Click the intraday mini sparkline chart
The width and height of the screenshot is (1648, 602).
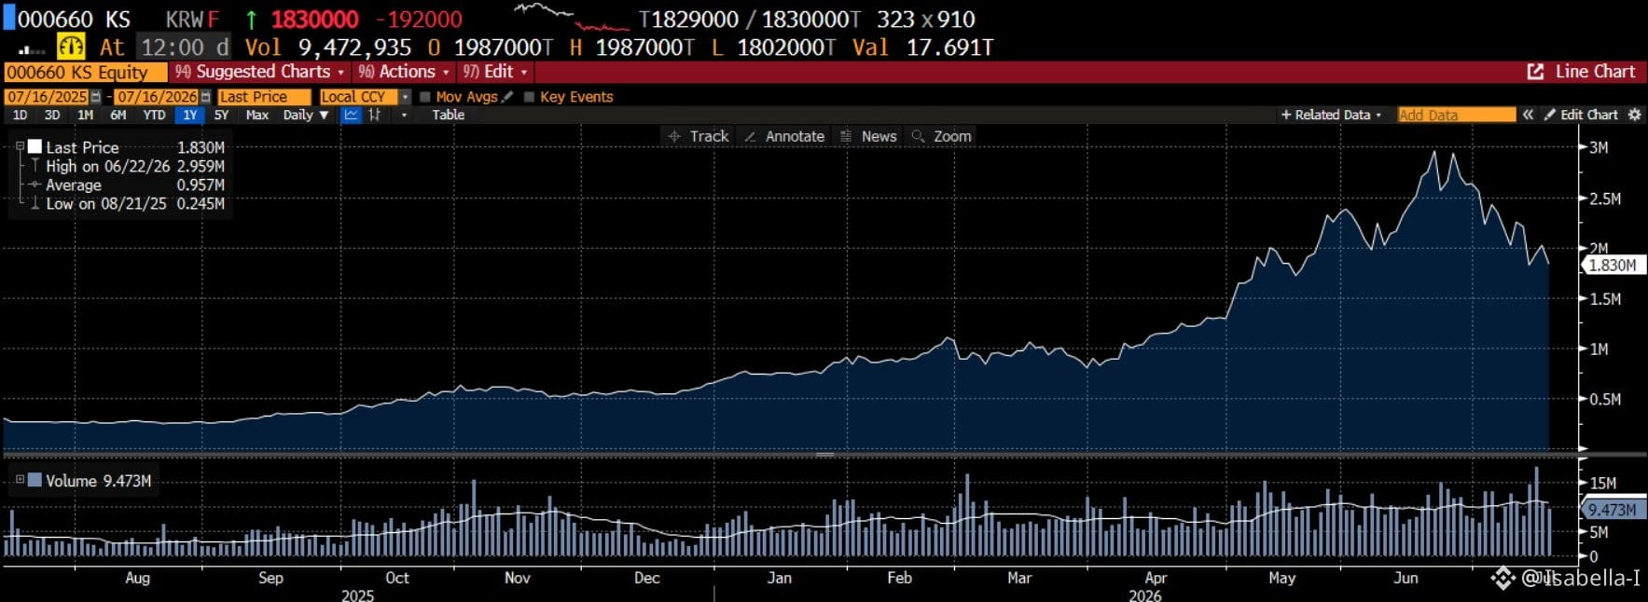click(x=572, y=18)
